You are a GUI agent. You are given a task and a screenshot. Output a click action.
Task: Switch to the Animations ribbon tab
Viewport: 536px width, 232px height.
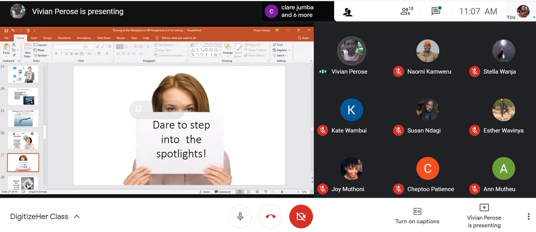click(x=84, y=38)
